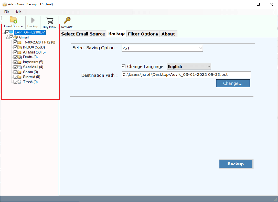Click the window resize grip corner
Screen dimensions: 278x202
(276, 200)
